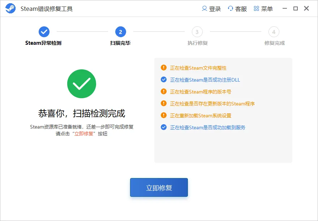Click the Steam logo icon in title bar
The image size is (318, 221).
(10, 9)
